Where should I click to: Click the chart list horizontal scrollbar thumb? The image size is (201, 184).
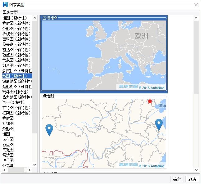(x=16, y=170)
